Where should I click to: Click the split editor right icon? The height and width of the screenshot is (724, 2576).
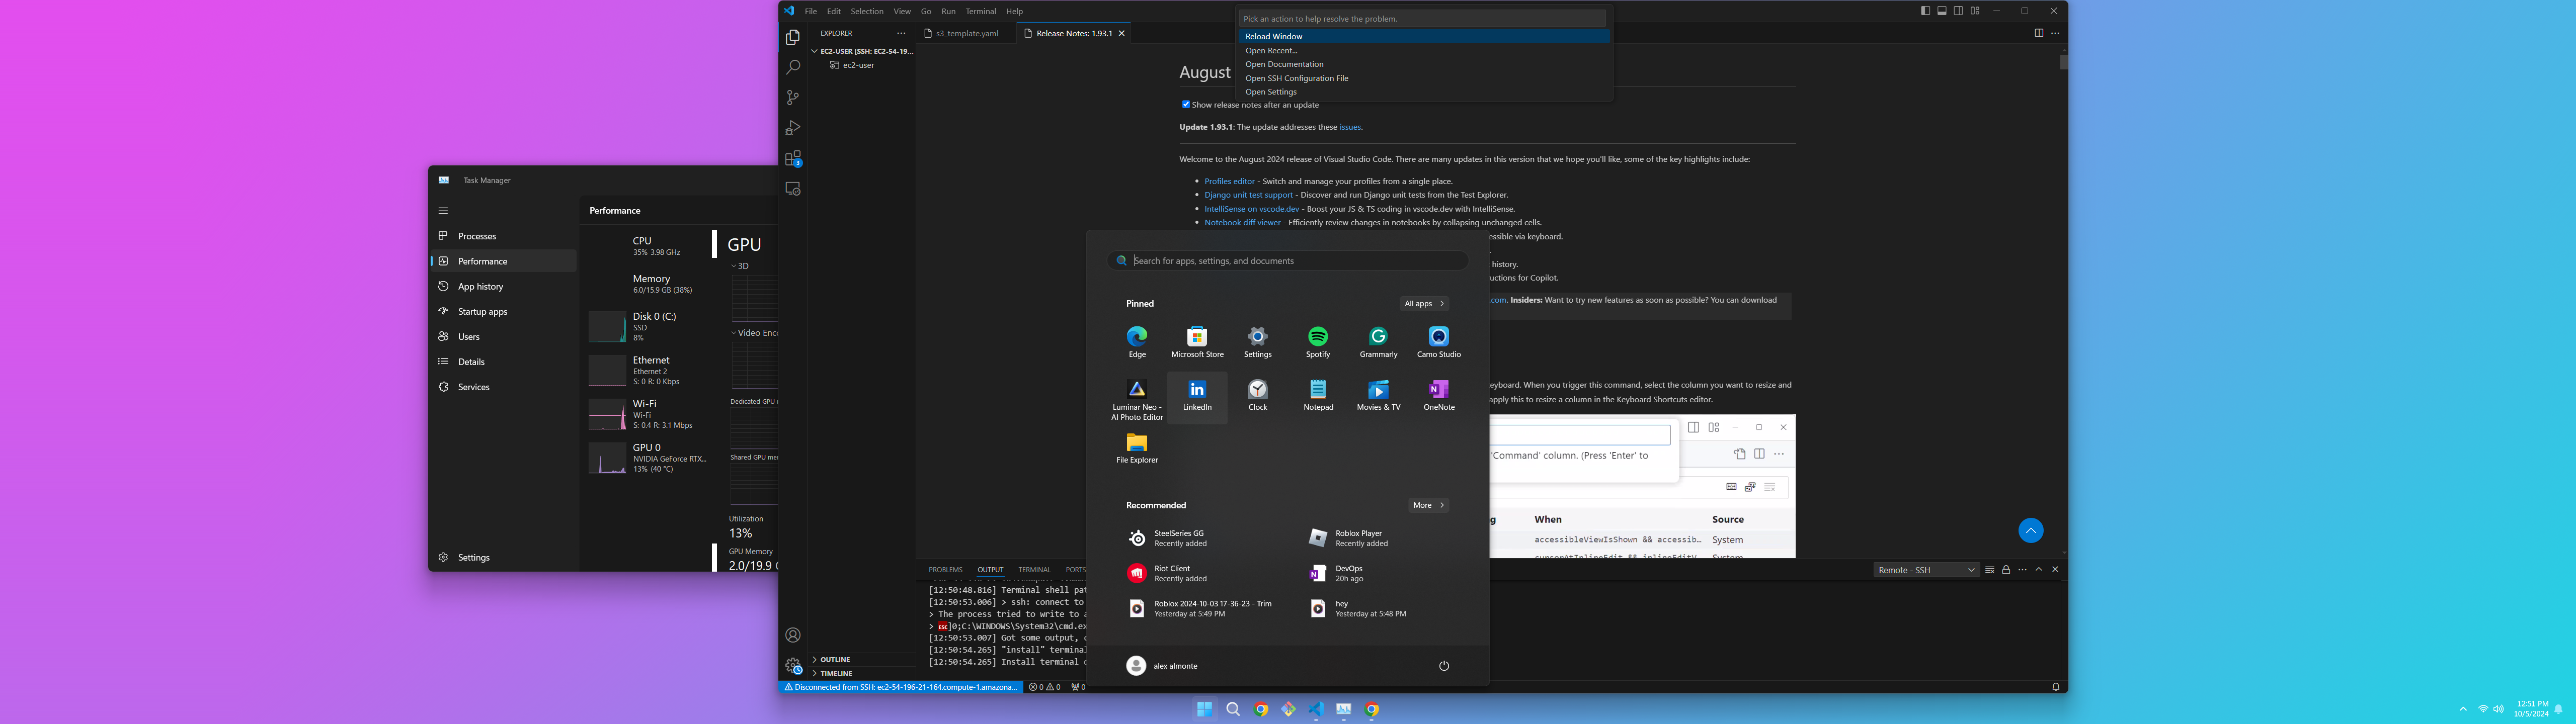[2038, 33]
